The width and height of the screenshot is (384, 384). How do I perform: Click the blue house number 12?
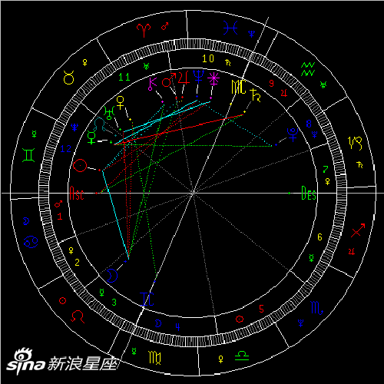coord(65,149)
